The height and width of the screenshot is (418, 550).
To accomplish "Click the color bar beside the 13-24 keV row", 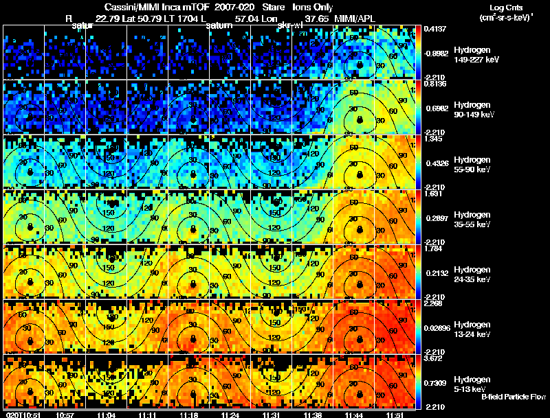I will coord(418,327).
